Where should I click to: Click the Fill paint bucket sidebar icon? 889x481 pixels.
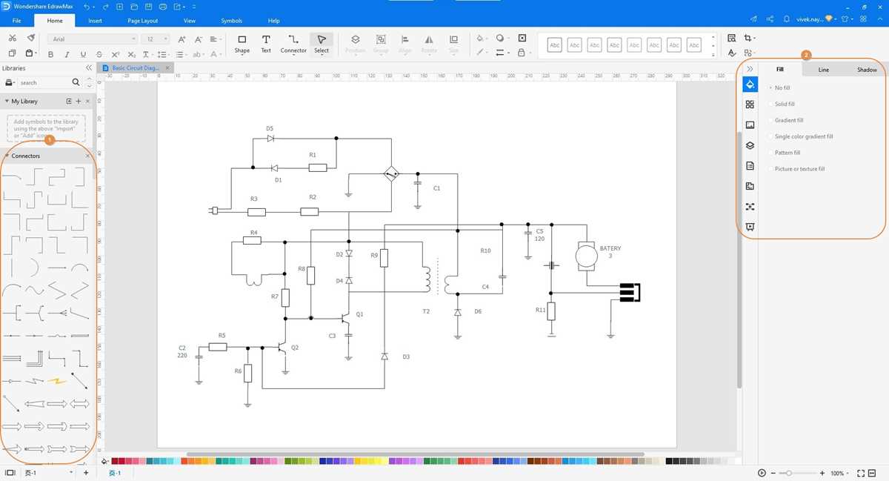750,84
